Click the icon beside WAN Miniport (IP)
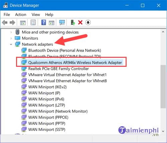The width and height of the screenshot is (167, 143). 24,93
